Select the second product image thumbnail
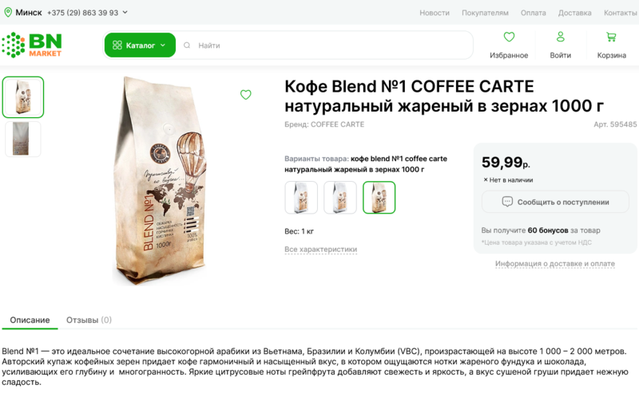The width and height of the screenshot is (639, 393). [x=23, y=139]
